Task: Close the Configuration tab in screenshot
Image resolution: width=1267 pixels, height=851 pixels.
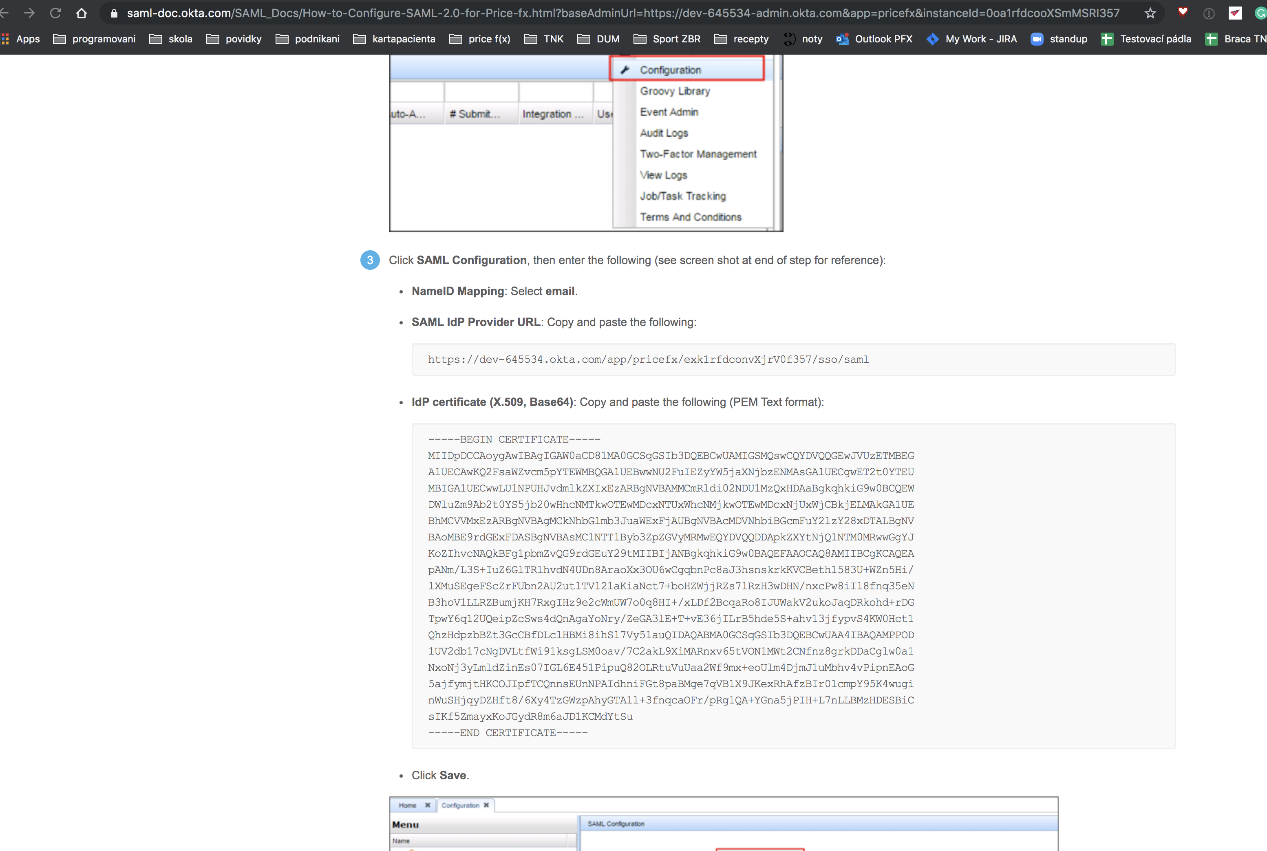Action: (486, 805)
